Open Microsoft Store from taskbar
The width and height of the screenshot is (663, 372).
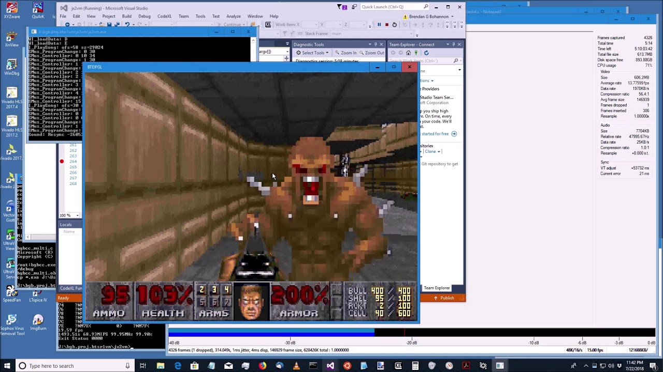click(194, 366)
